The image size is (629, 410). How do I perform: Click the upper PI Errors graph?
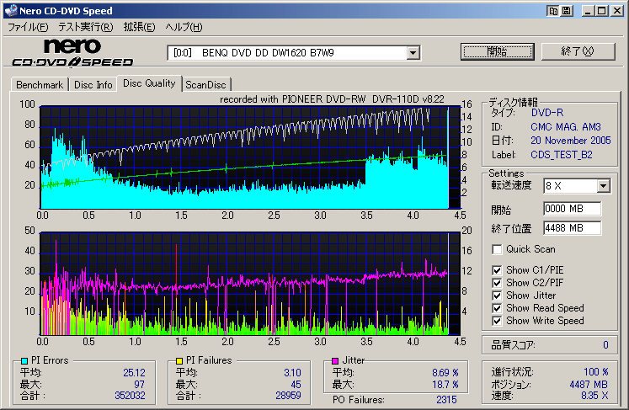coord(249,157)
